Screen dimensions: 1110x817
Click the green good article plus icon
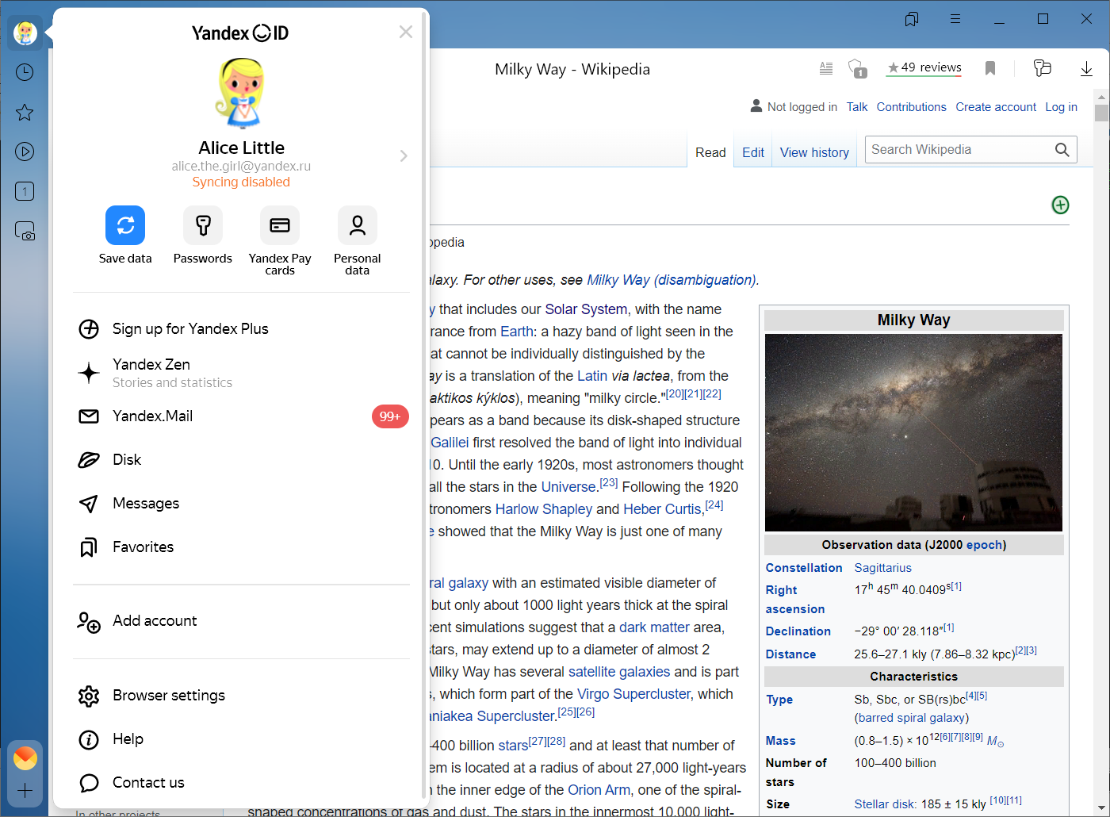1060,205
